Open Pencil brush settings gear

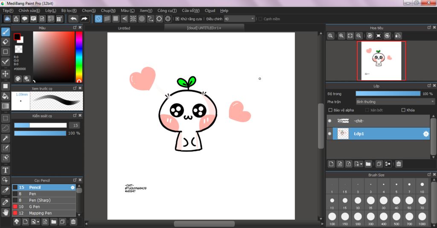[73, 188]
